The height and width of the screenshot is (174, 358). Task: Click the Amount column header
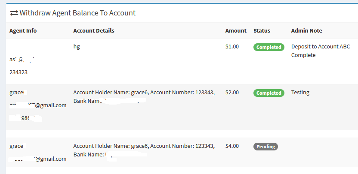pyautogui.click(x=236, y=30)
